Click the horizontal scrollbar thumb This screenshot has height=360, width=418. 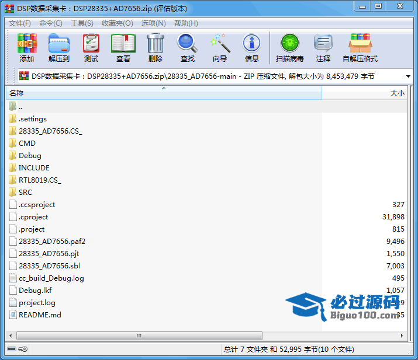point(138,336)
